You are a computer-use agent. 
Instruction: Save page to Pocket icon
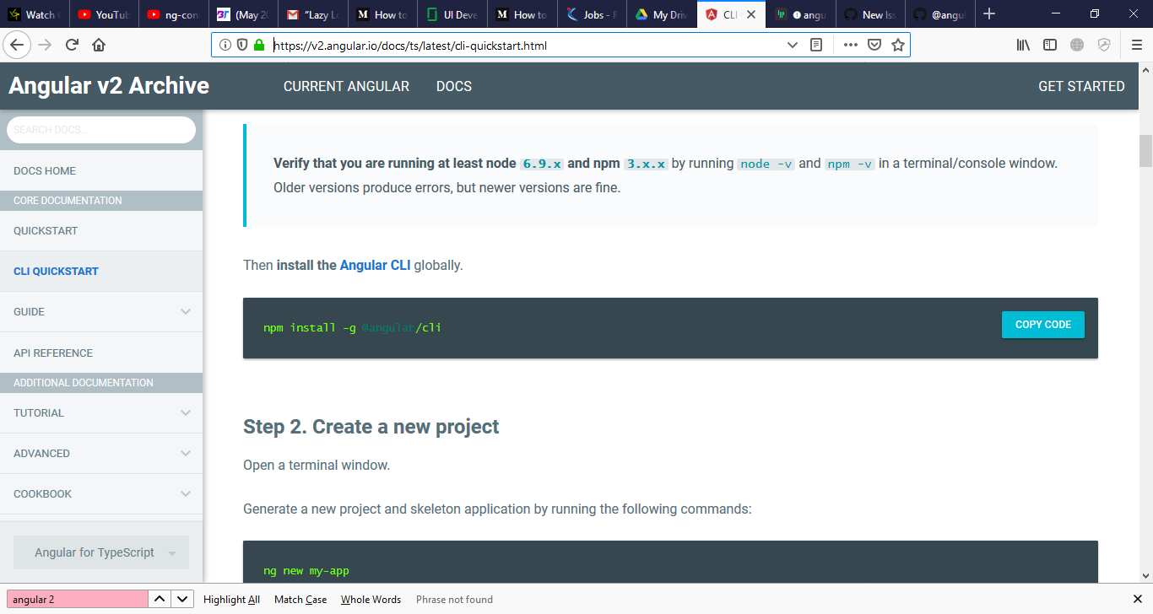coord(875,45)
